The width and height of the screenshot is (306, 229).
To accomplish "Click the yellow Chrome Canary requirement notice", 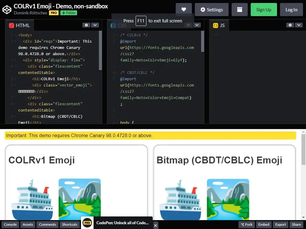I will tap(151, 136).
